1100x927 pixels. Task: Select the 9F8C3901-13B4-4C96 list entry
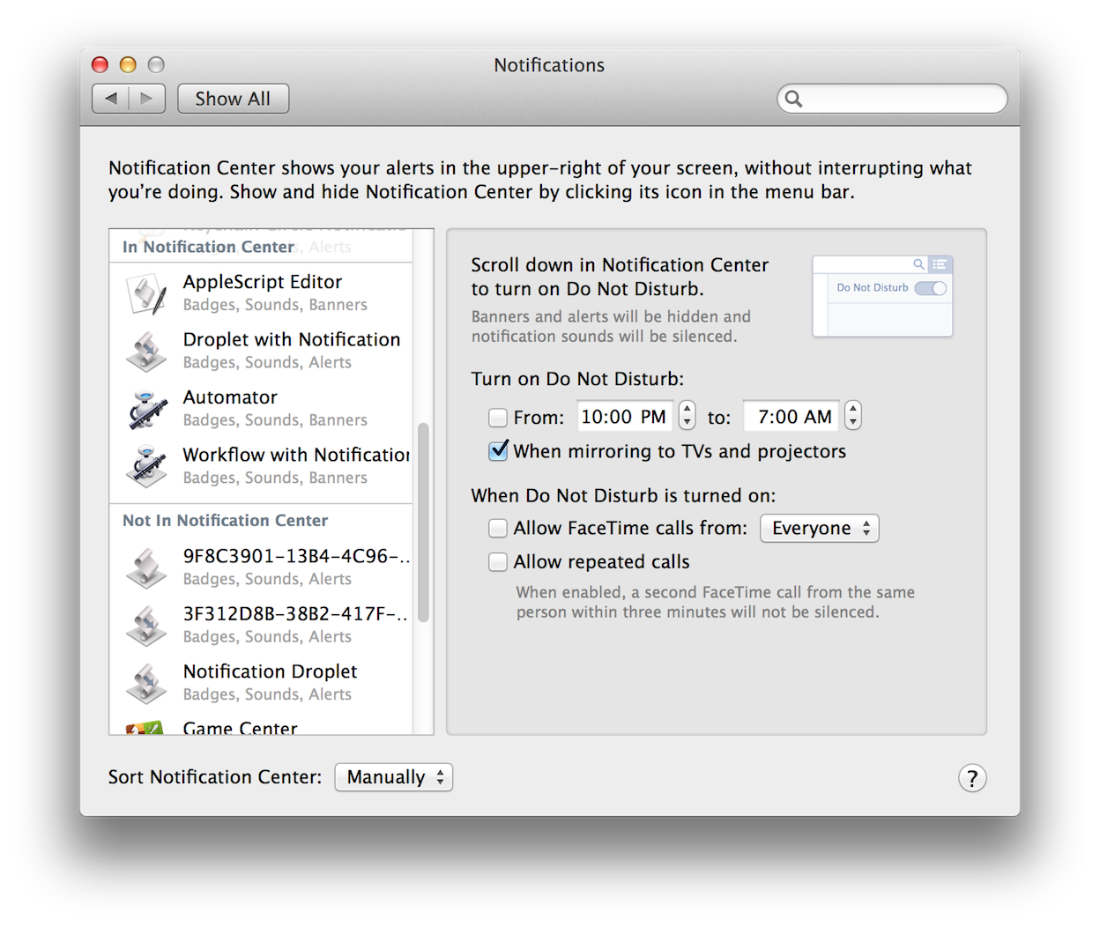294,567
